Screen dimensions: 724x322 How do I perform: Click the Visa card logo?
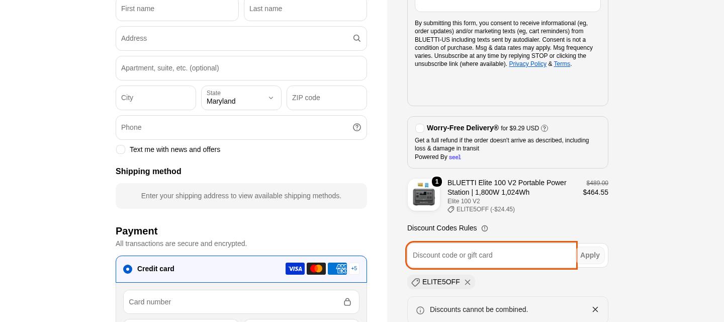[x=295, y=269]
